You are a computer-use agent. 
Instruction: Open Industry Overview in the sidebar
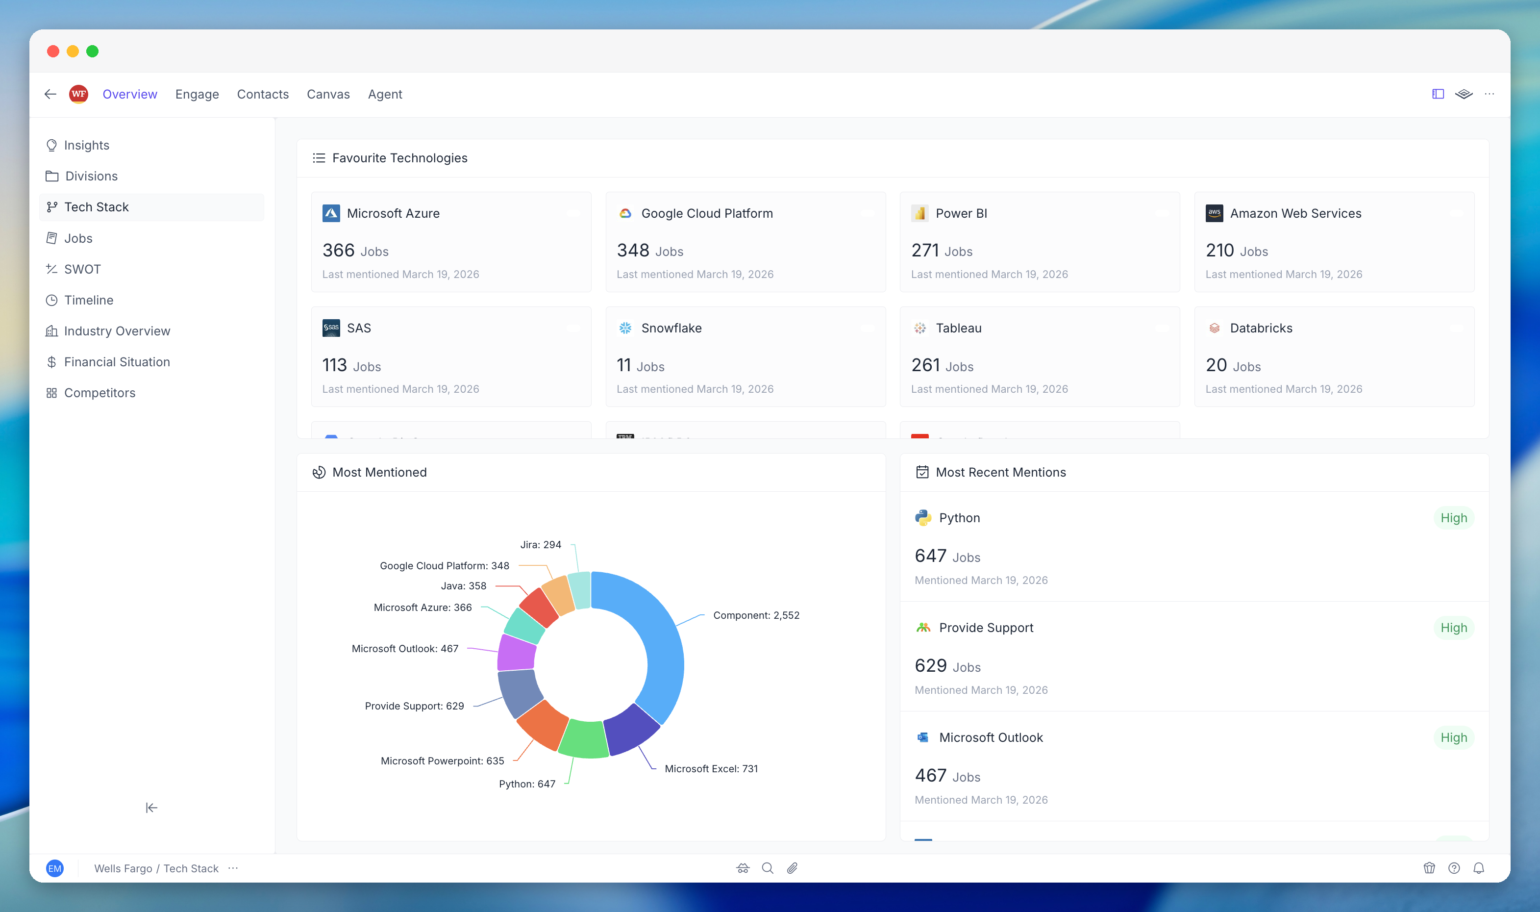(152, 330)
